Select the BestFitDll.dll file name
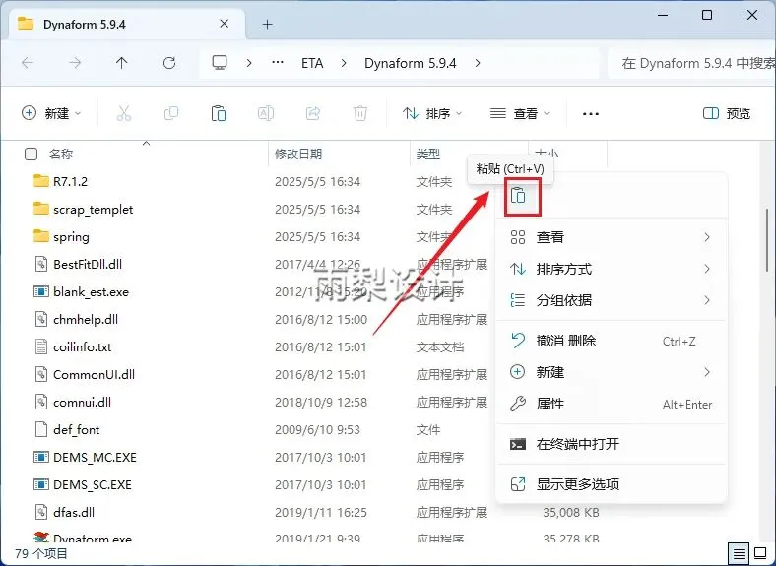The height and width of the screenshot is (566, 776). pyautogui.click(x=88, y=264)
